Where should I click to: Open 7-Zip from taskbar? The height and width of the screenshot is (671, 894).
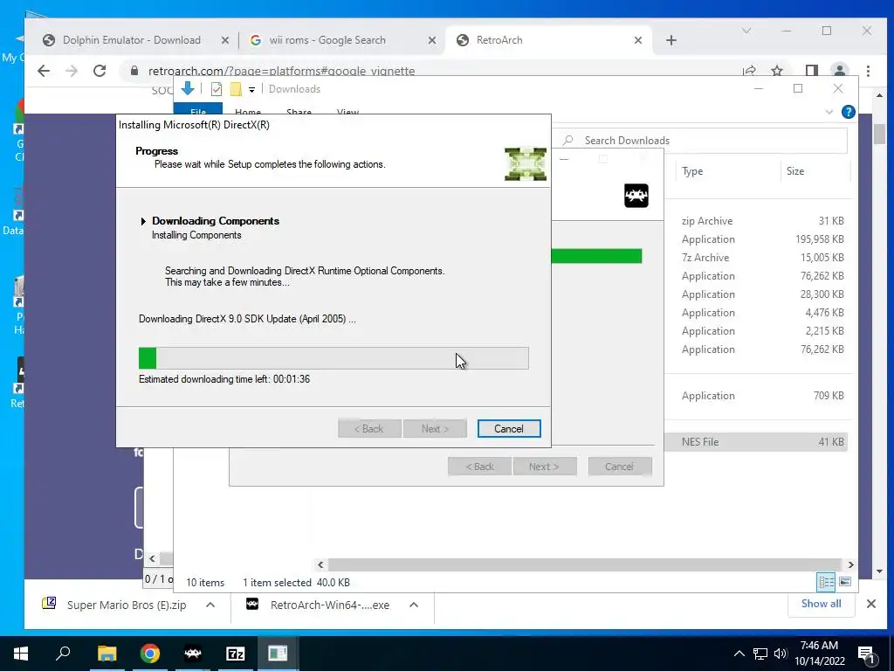236,654
